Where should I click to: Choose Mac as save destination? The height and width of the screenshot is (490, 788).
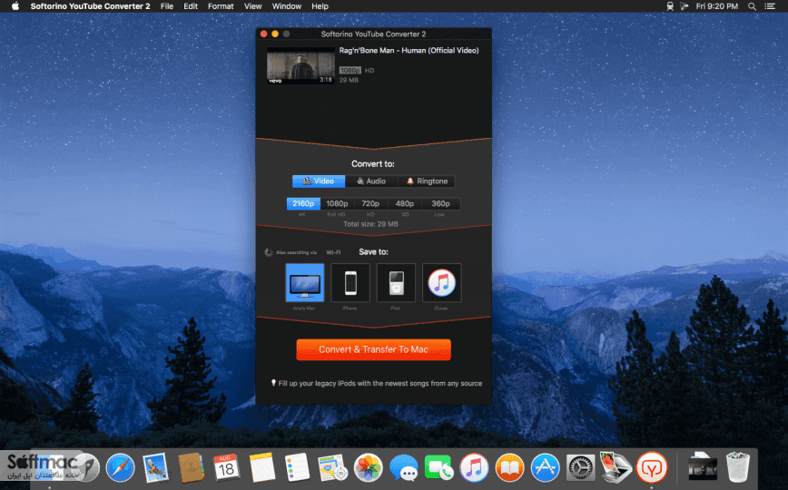[x=304, y=282]
